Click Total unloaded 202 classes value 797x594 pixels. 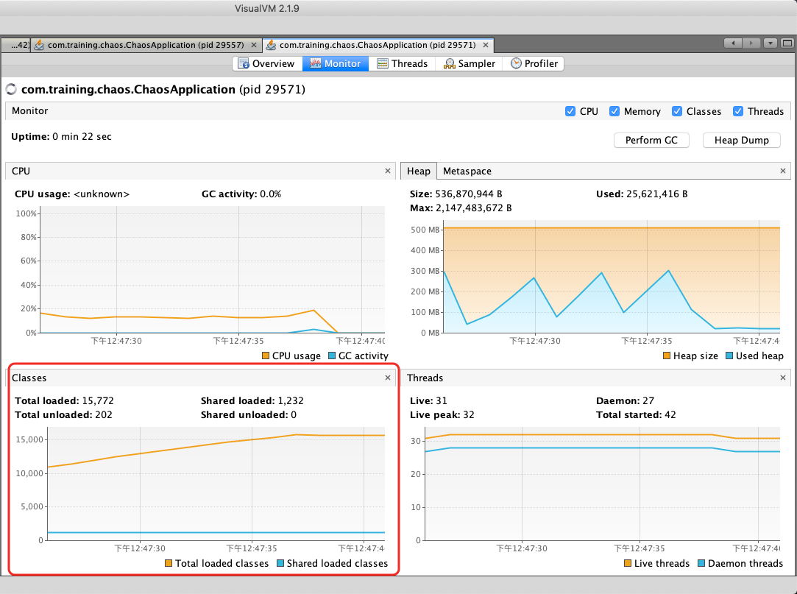(104, 415)
